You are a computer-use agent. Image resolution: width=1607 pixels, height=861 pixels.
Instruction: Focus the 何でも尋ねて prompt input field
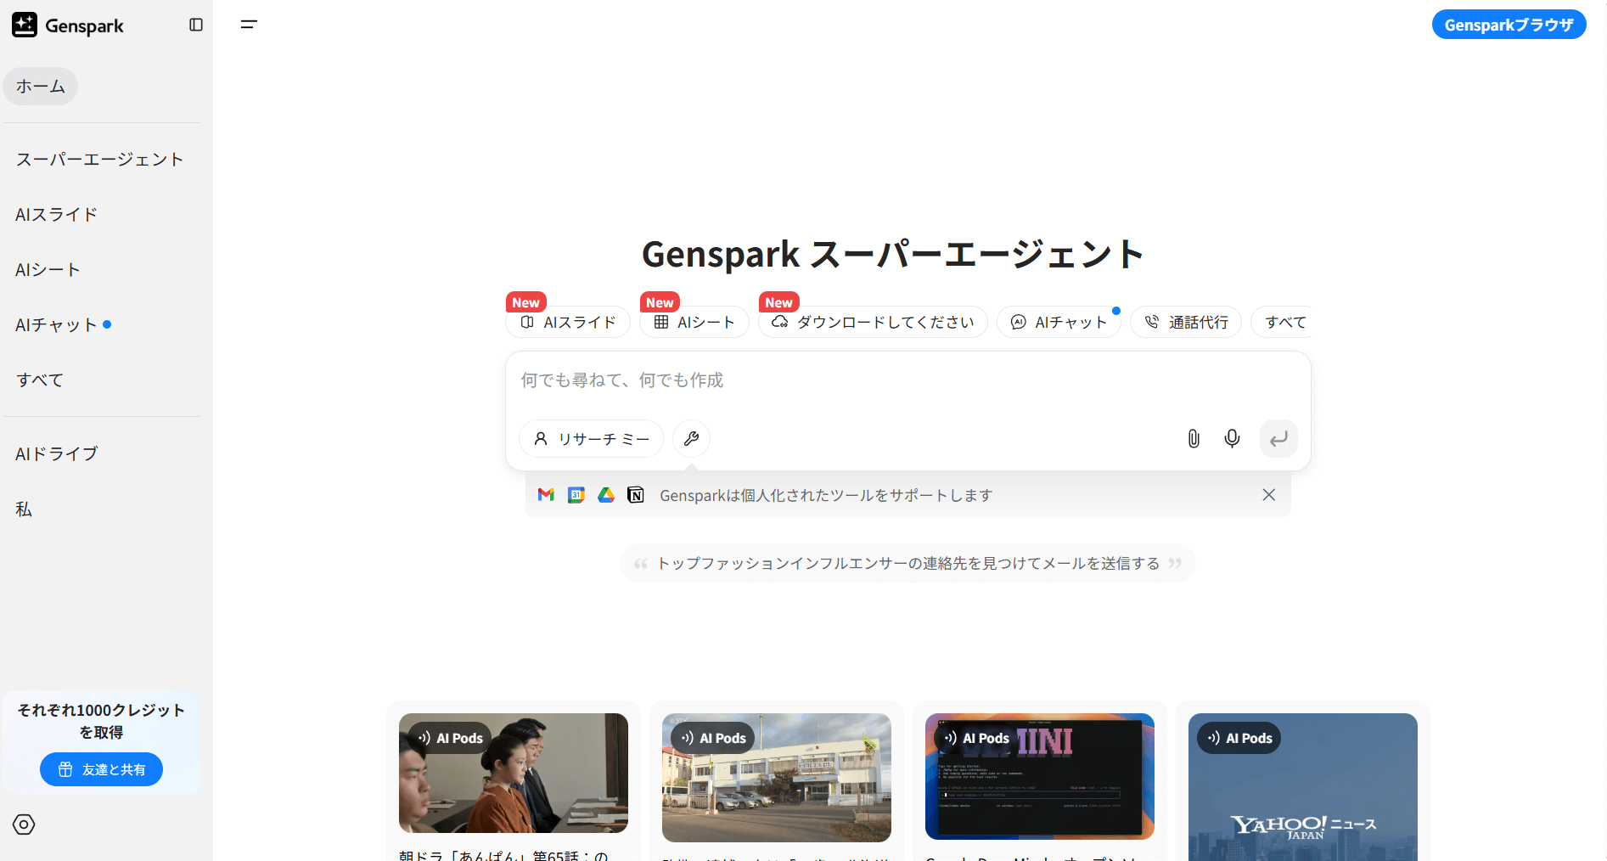908,380
